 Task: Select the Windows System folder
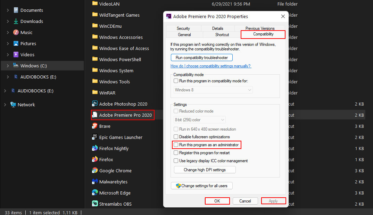coord(116,71)
